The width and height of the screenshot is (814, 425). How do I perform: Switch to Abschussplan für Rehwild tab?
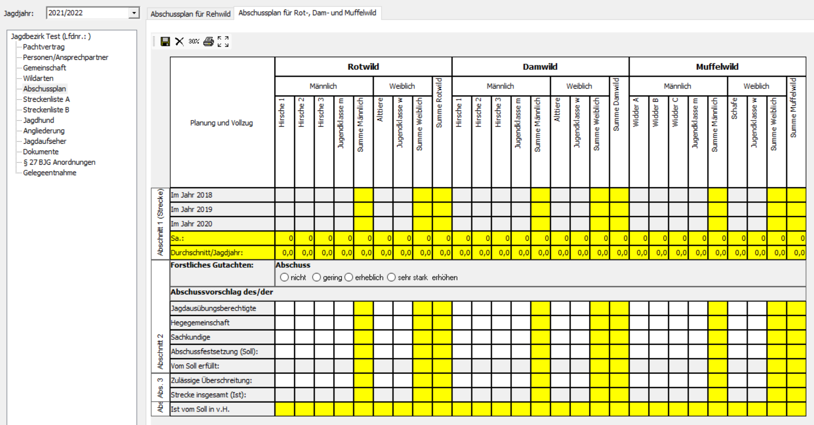pos(190,14)
